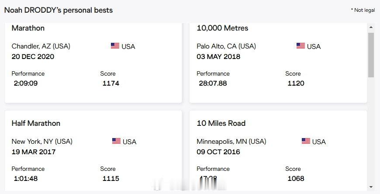Click the scrollbar down arrow

click(371, 187)
